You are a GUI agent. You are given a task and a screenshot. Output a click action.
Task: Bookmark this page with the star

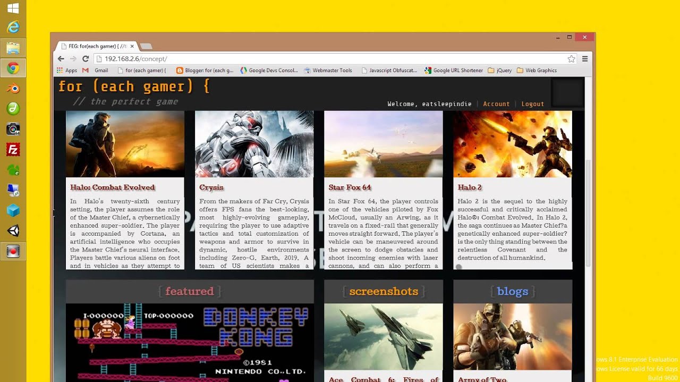tap(571, 59)
